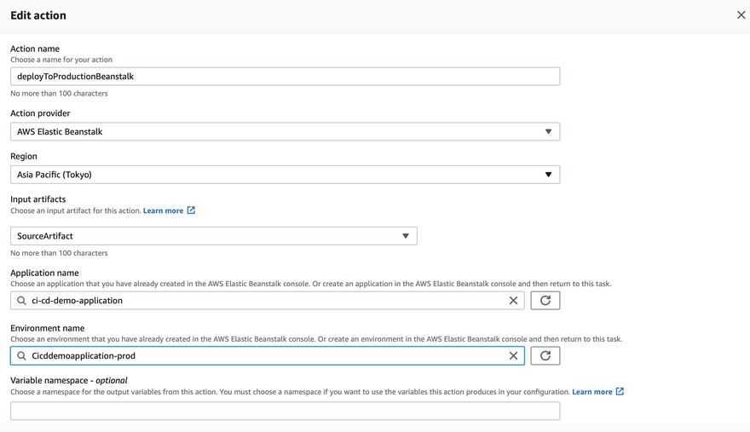The height and width of the screenshot is (432, 750).
Task: Refresh the Application name list
Action: [545, 301]
